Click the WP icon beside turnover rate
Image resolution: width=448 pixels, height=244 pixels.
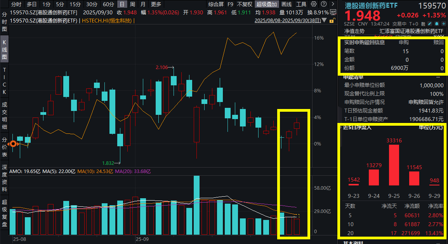pyautogui.click(x=333, y=12)
